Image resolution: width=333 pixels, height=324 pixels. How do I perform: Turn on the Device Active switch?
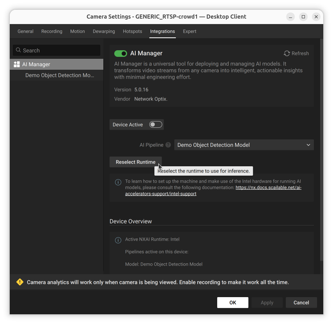[x=156, y=125]
